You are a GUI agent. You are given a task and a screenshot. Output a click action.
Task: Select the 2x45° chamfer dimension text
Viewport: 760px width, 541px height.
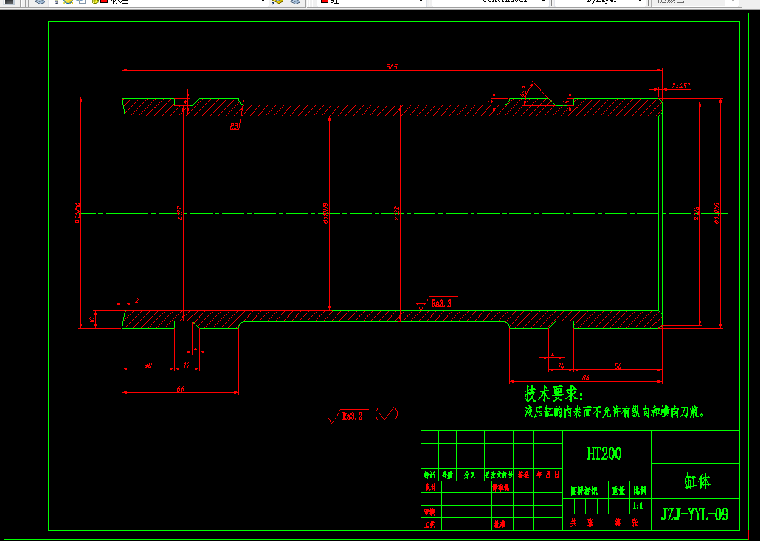click(x=680, y=85)
